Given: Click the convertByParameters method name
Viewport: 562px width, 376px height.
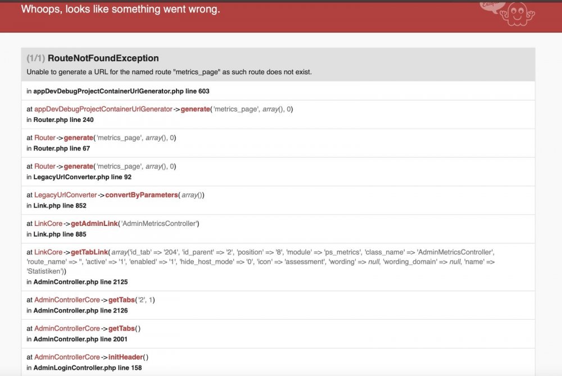Looking at the screenshot, I should coord(141,195).
